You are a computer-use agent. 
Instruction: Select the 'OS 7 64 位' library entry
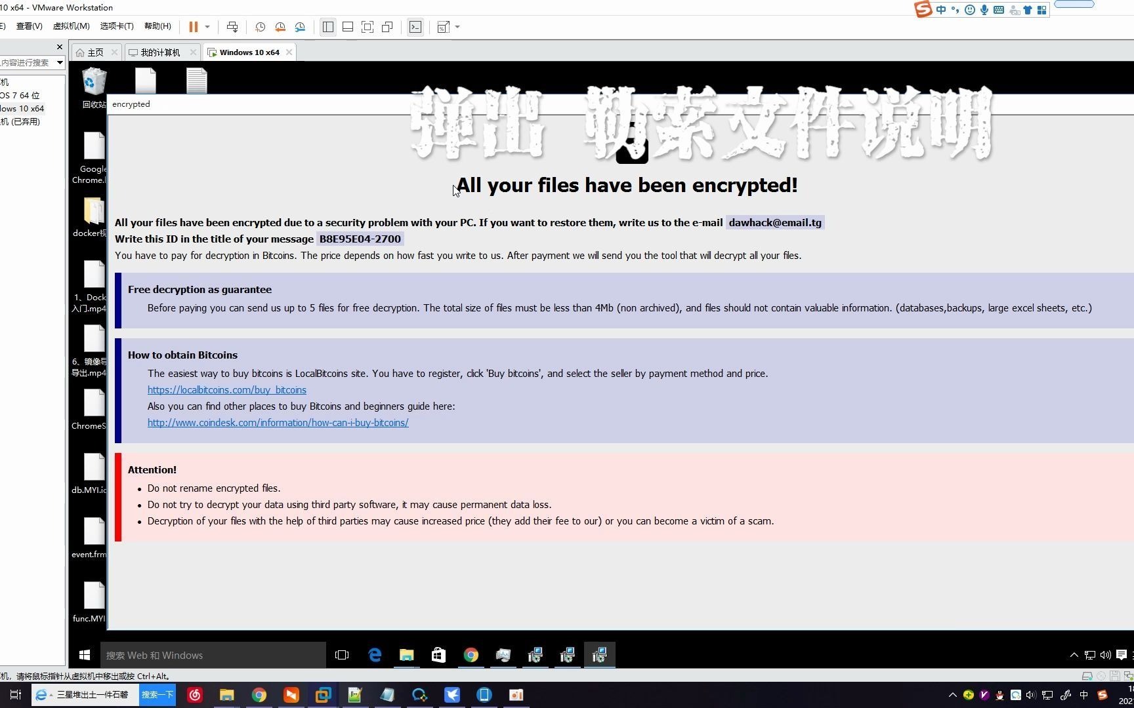(20, 95)
